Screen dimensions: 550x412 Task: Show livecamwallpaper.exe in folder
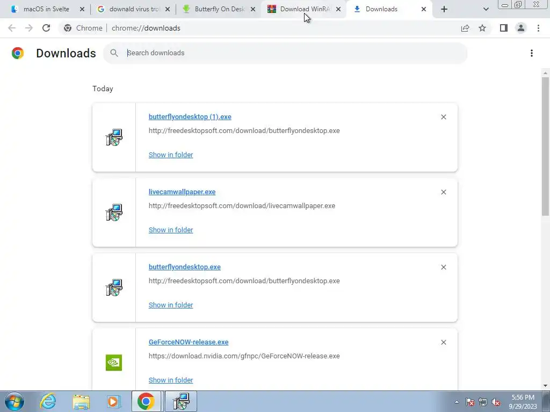point(171,230)
